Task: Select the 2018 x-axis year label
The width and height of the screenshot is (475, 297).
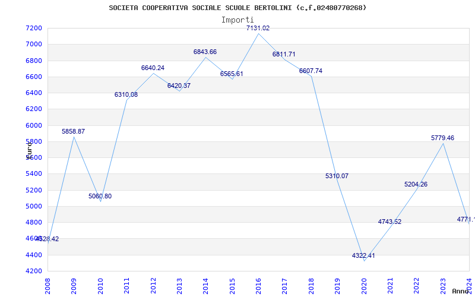Action: [x=311, y=286]
